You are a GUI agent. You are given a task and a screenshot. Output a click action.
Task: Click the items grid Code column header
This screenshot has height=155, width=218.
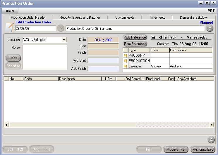pos(41,79)
